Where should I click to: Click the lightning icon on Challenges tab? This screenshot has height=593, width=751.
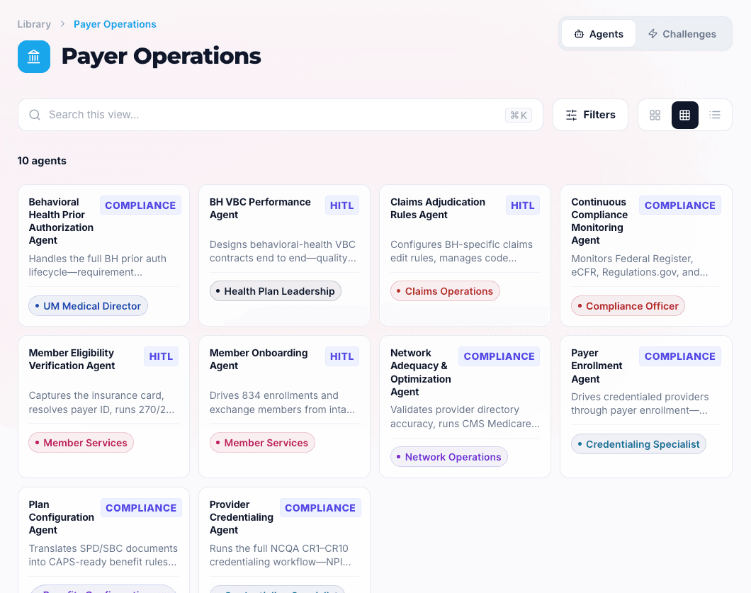[x=653, y=33]
